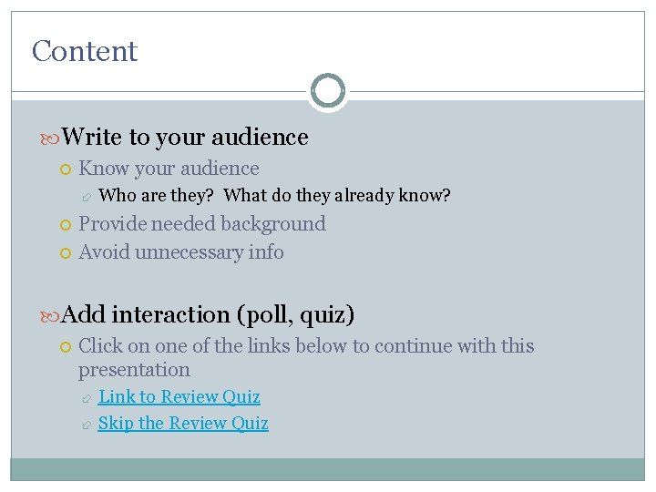
Task: Click the arrow bullet before Who are they
Action: pyautogui.click(x=85, y=197)
